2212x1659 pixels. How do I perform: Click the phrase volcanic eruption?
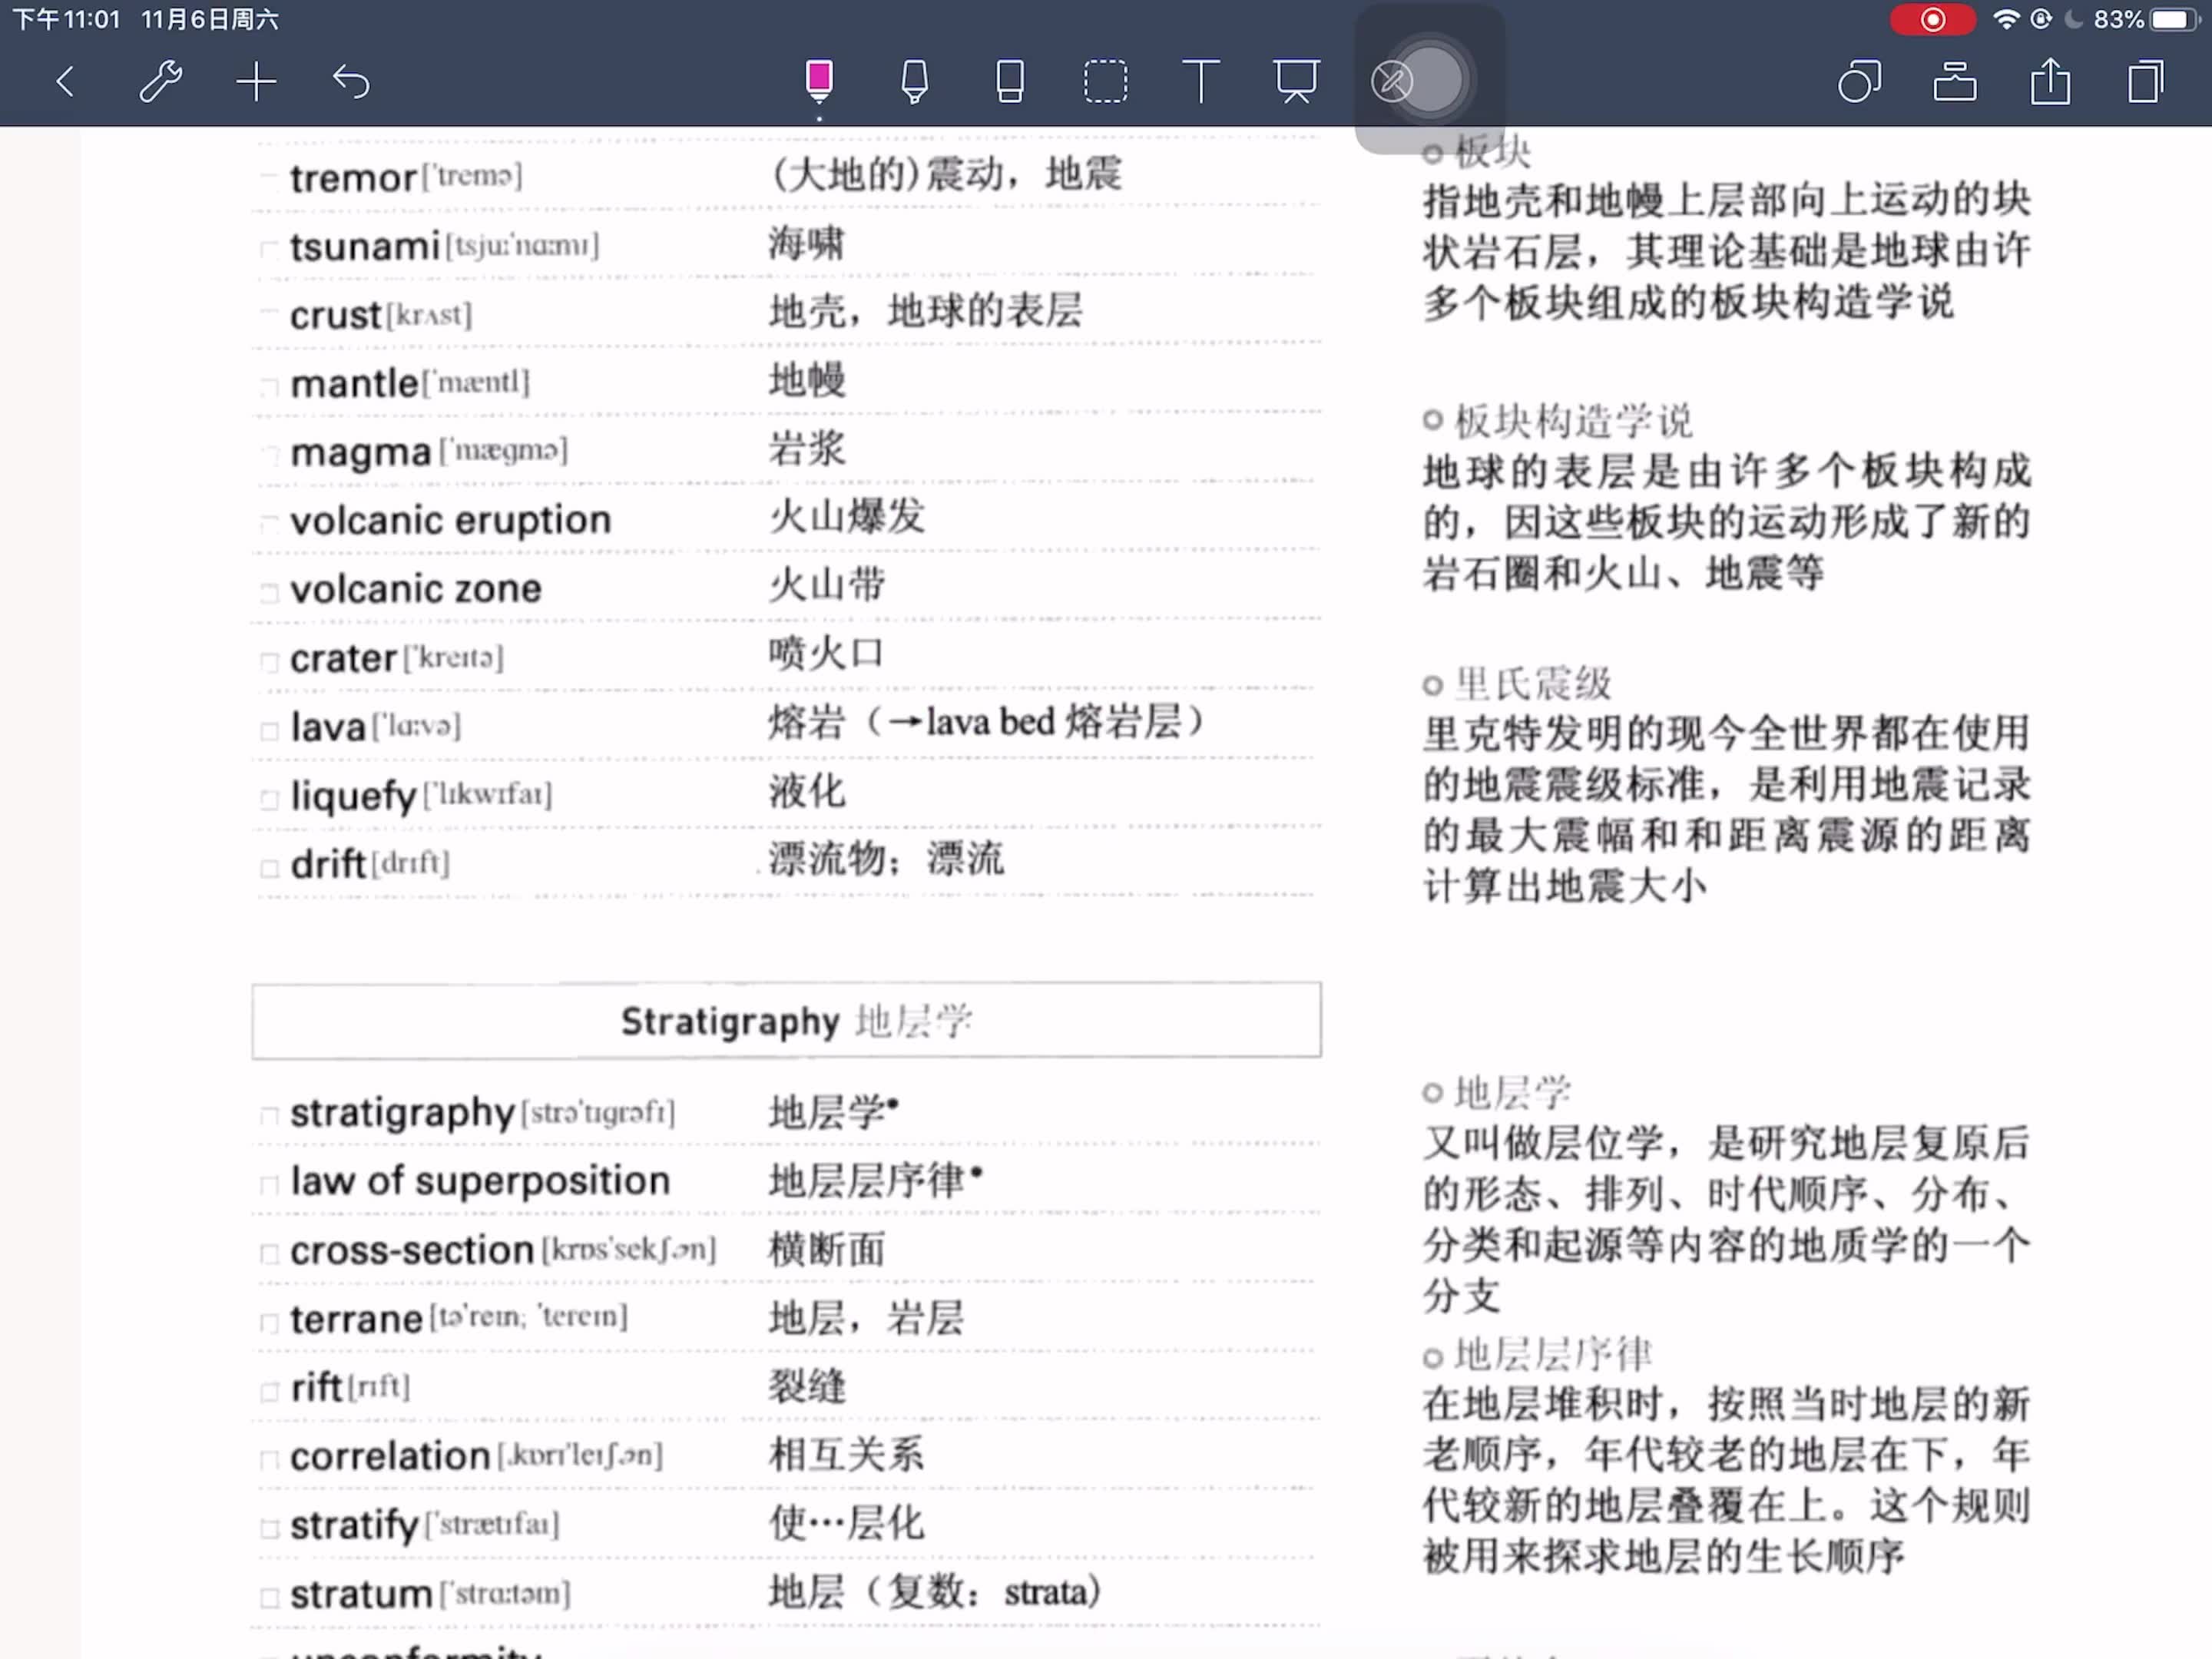pyautogui.click(x=450, y=520)
